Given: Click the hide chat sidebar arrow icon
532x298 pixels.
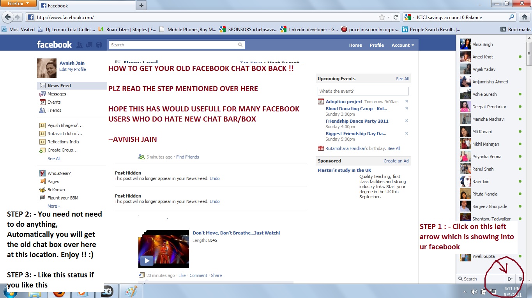Looking at the screenshot, I should tap(510, 279).
